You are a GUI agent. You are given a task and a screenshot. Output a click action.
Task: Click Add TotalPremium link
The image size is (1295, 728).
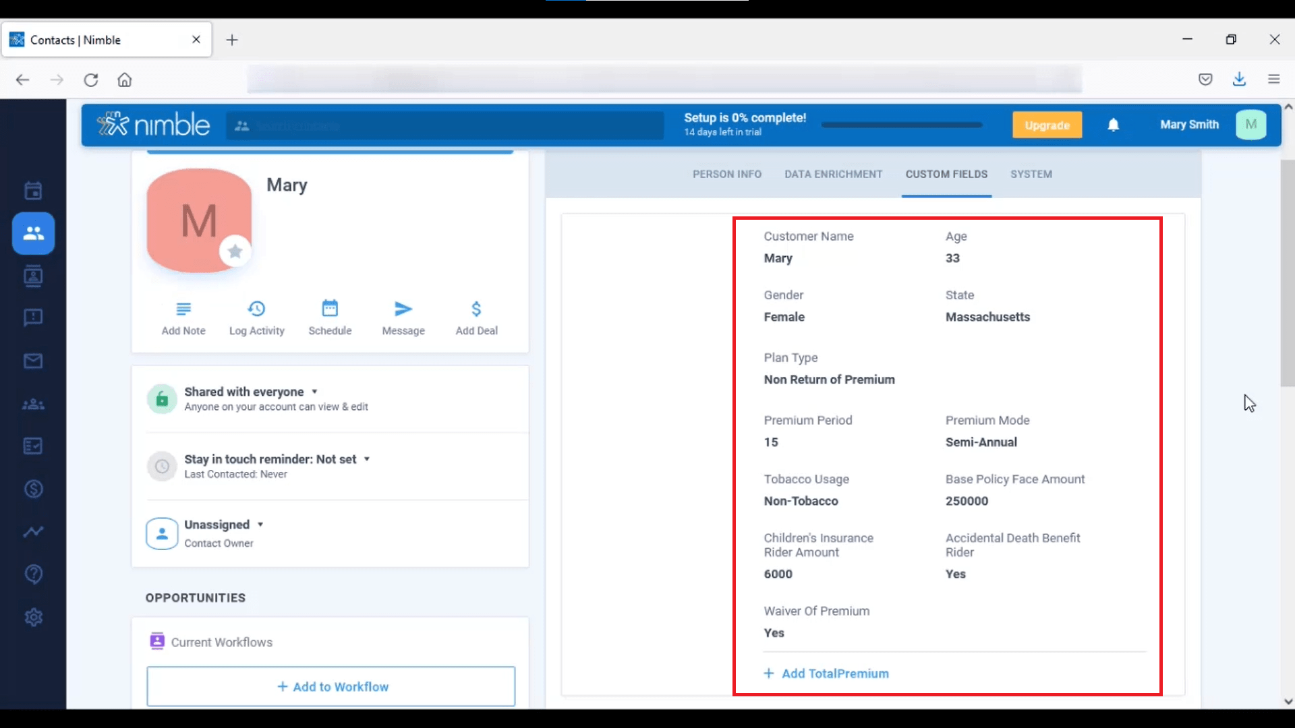(826, 673)
